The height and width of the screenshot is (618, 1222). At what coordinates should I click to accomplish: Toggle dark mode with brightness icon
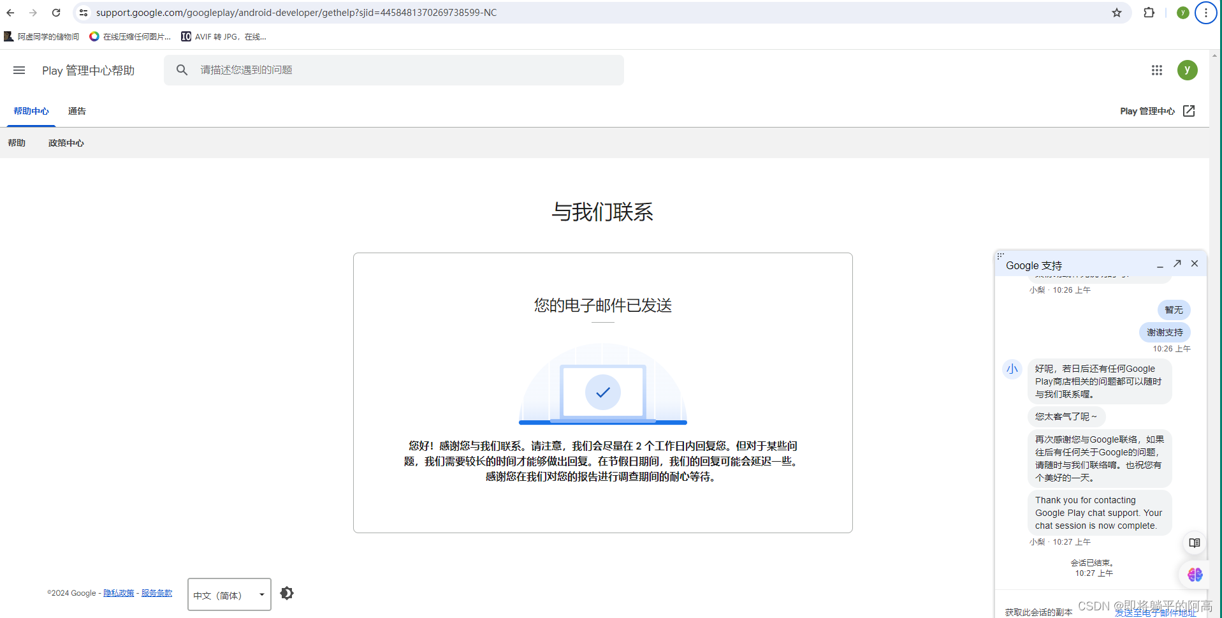click(287, 593)
